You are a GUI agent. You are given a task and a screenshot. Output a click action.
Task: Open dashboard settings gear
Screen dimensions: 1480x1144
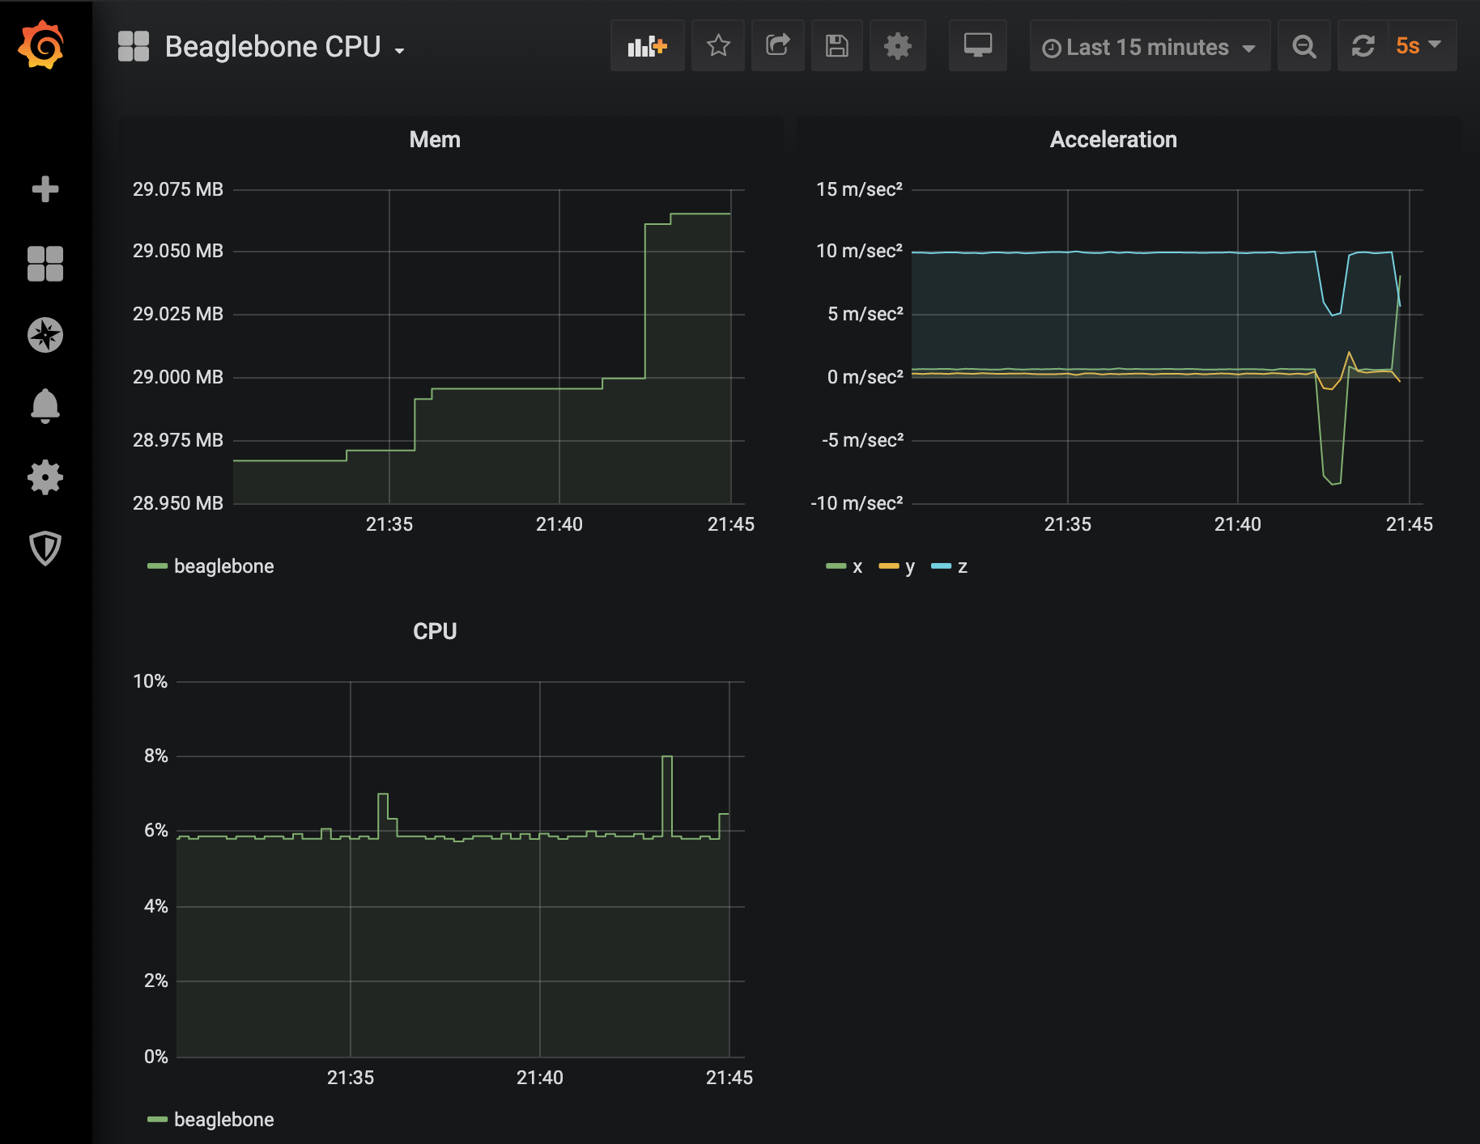click(897, 46)
